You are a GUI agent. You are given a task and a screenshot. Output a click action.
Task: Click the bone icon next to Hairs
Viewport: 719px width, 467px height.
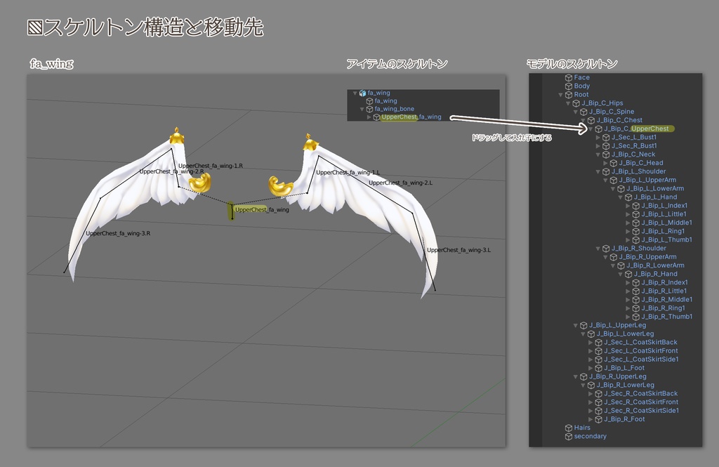[x=569, y=428]
